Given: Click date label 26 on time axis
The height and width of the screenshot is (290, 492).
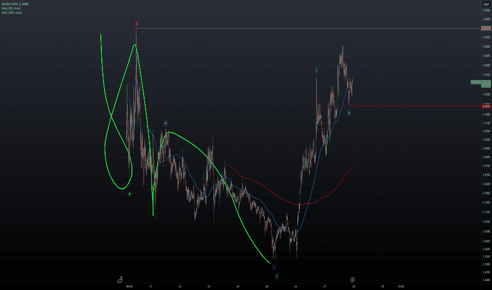Looking at the screenshot, I should [296, 286].
